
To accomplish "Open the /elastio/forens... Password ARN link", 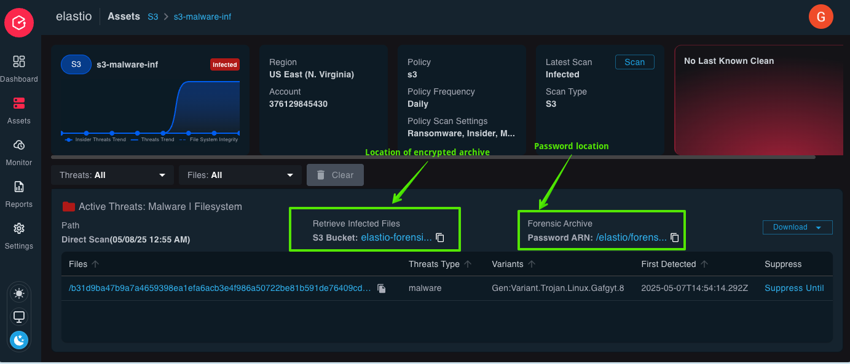I will click(x=631, y=238).
